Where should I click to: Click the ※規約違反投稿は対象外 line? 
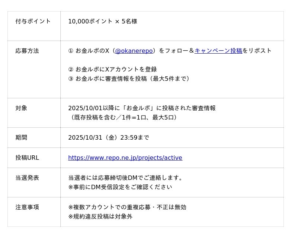[100, 216]
